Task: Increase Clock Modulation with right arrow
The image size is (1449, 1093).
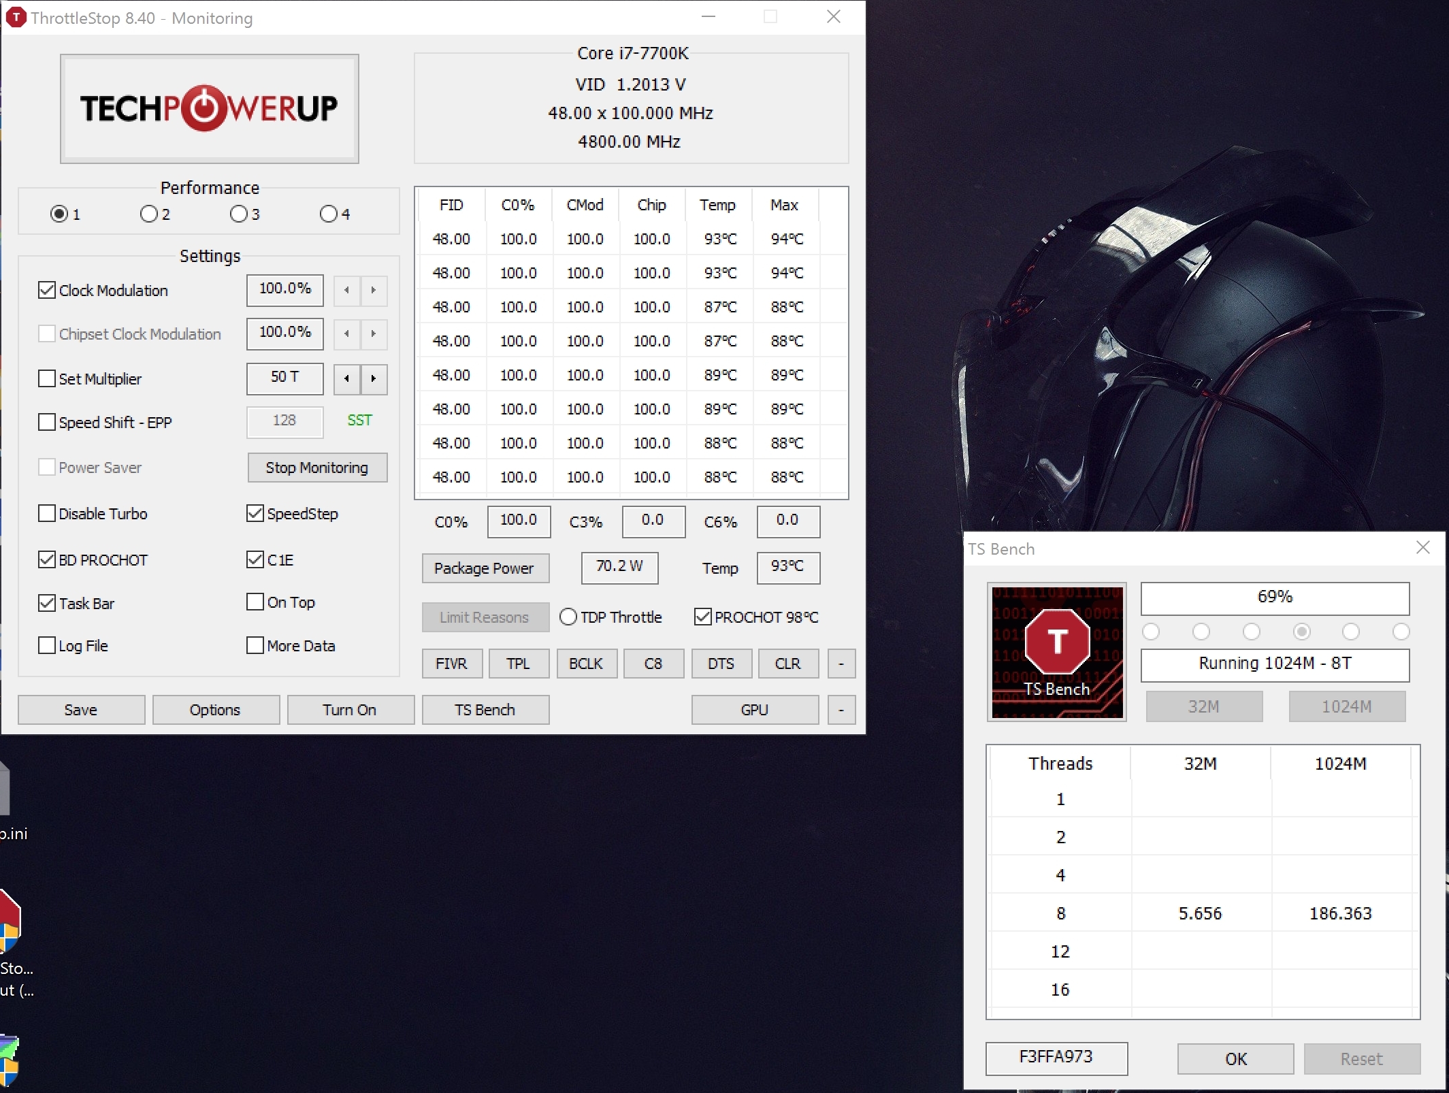Action: click(x=374, y=291)
